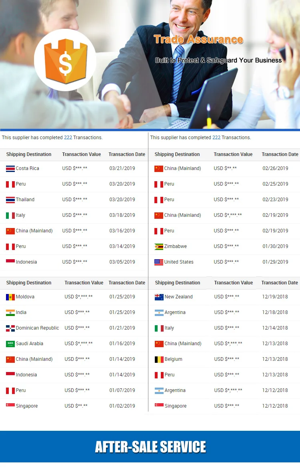Select the Saudi Arabia destination text
Viewport: 300px width, 468px height.
click(x=30, y=344)
